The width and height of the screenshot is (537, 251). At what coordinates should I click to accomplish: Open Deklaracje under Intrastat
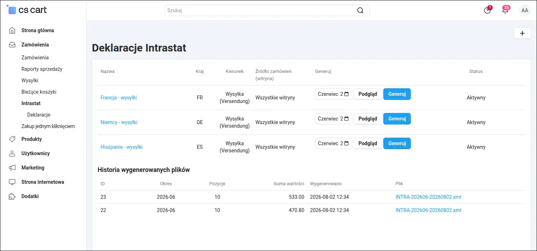(x=39, y=115)
